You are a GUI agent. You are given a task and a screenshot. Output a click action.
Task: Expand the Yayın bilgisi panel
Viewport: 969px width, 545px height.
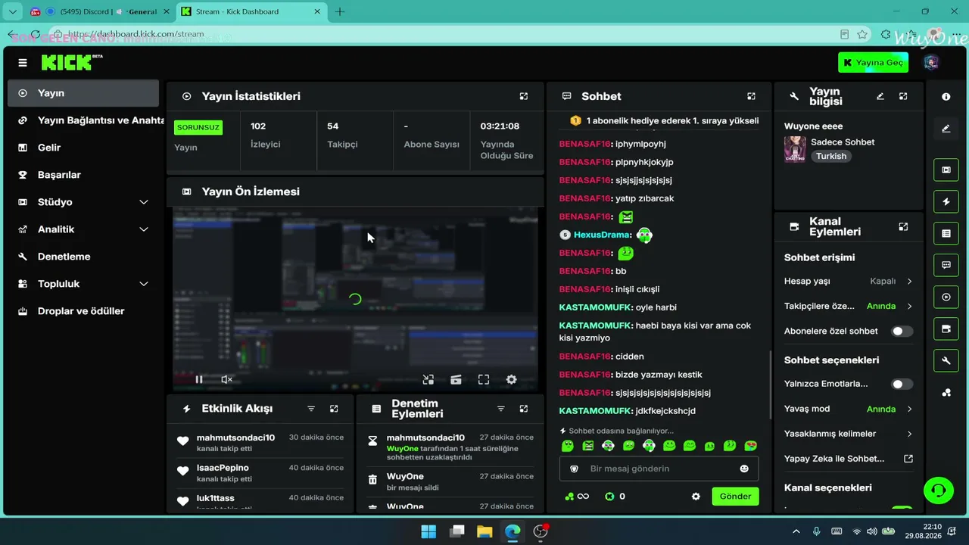point(903,96)
